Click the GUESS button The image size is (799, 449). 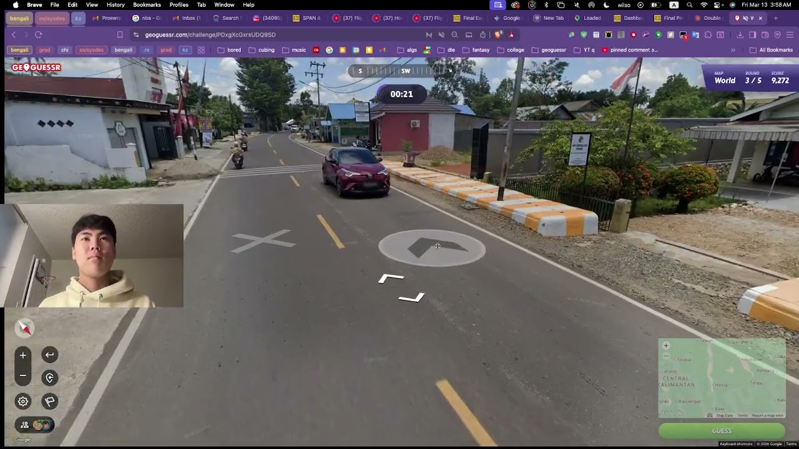pyautogui.click(x=722, y=431)
